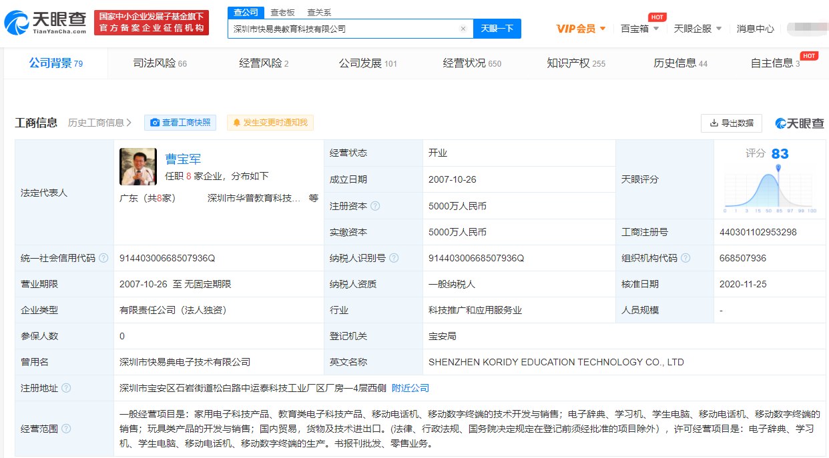Open the 公司背景 tab

coord(55,63)
